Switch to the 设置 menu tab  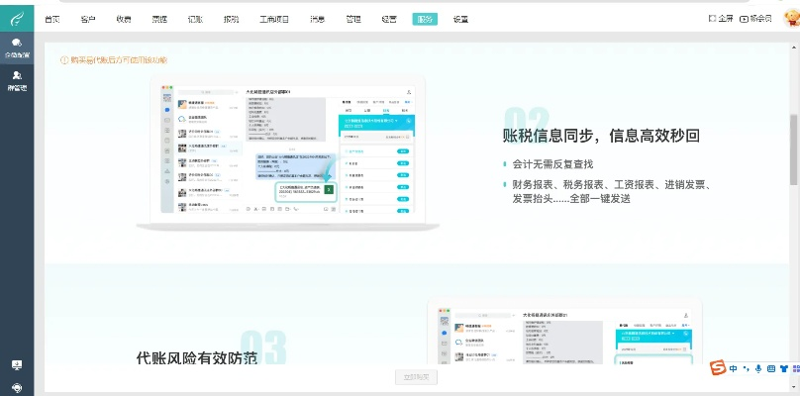click(460, 19)
